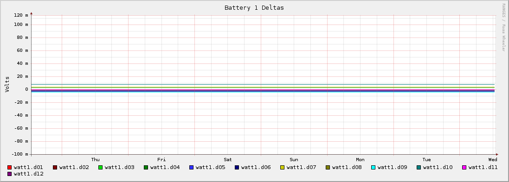Image resolution: width=509 pixels, height=182 pixels.
Task: Click the 20 m y-axis value
Action: coord(22,76)
